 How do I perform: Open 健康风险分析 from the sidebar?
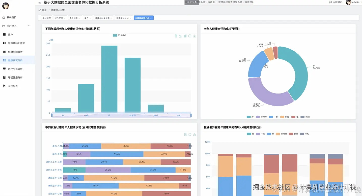17,52
